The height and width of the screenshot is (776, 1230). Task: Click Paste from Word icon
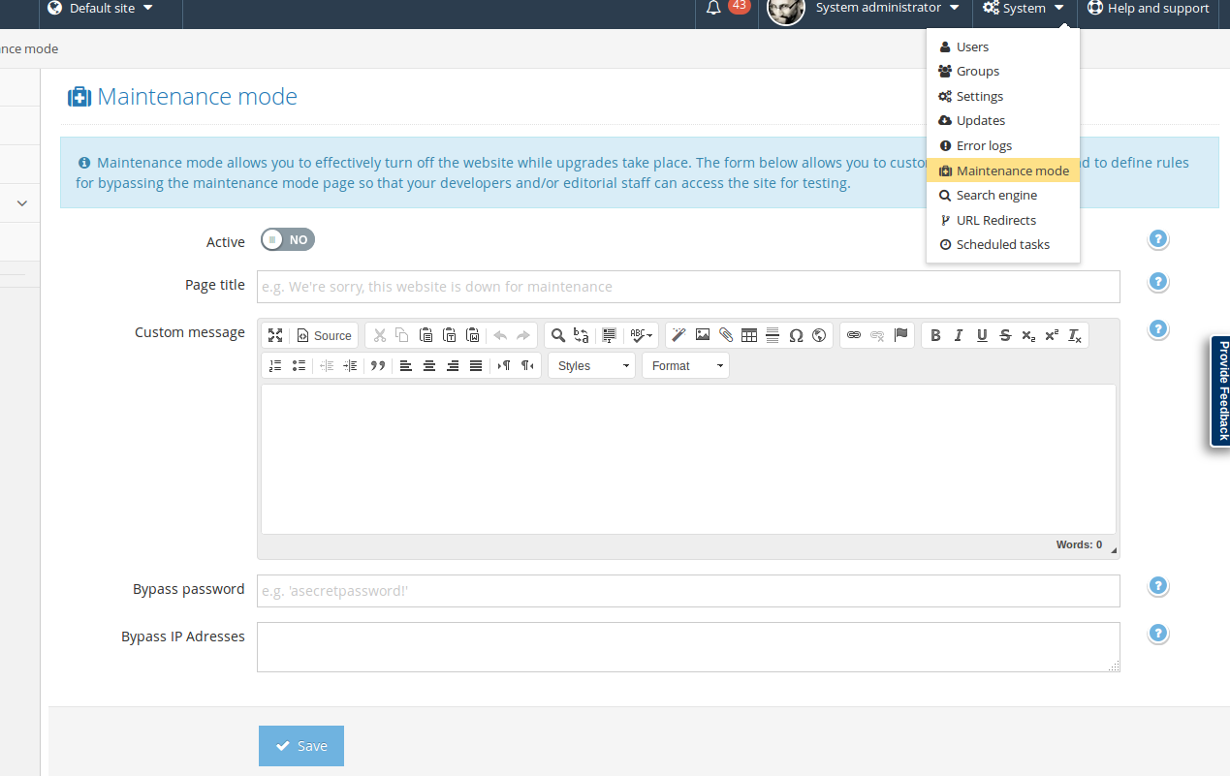[x=472, y=335]
